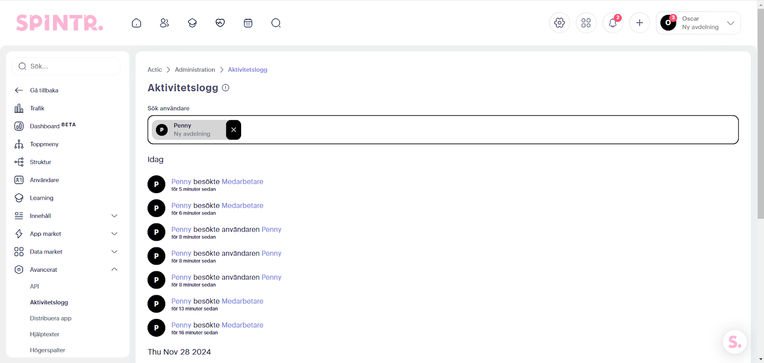Click the info icon beside Aktivitetslogg heading

click(226, 88)
